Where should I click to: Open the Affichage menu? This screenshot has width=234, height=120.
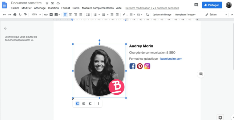40,8
